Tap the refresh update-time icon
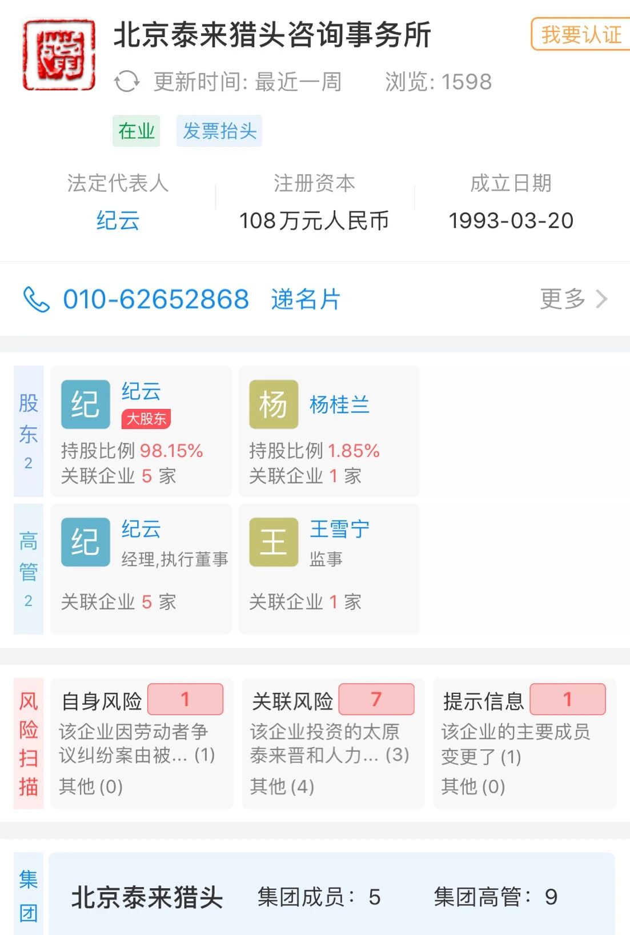The image size is (630, 935). tap(127, 82)
